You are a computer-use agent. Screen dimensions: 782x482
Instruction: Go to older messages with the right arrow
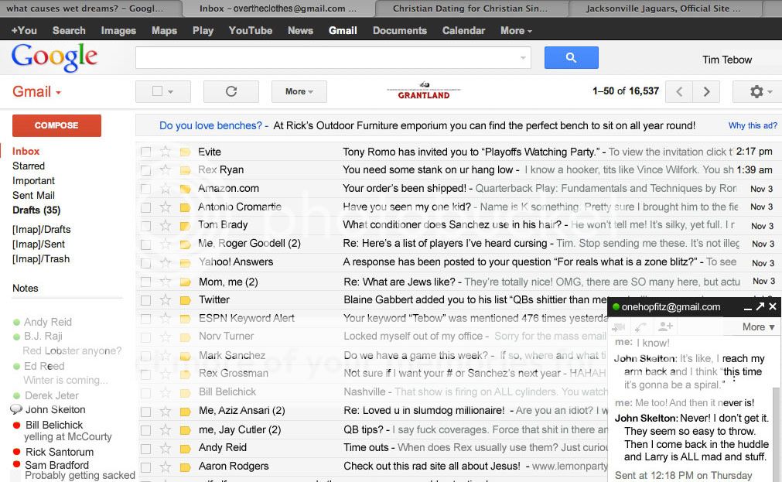click(x=706, y=91)
